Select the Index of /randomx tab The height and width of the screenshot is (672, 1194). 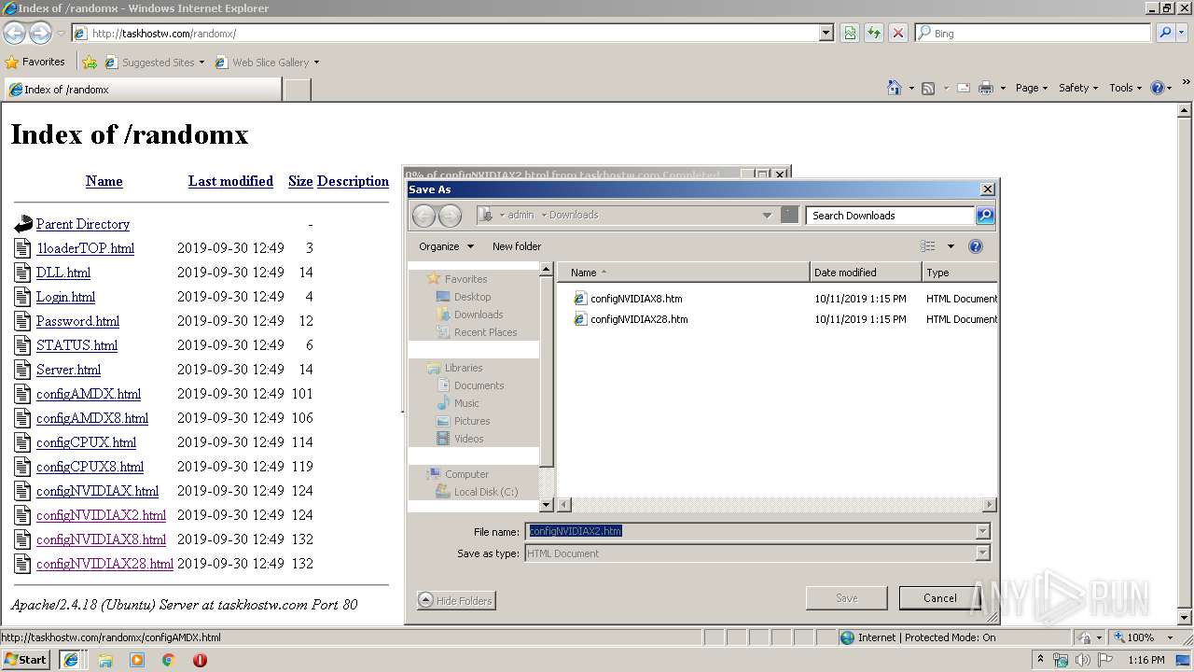[x=143, y=90]
